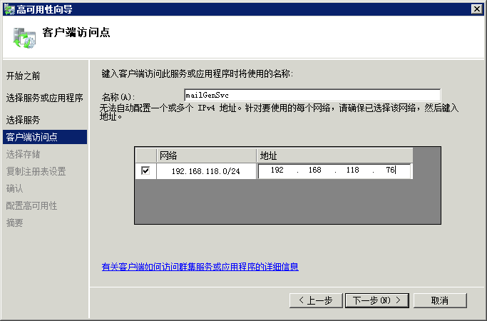Select the 192.168.118.0/24 network cell
Screen dimensions: 487x321
[206, 171]
